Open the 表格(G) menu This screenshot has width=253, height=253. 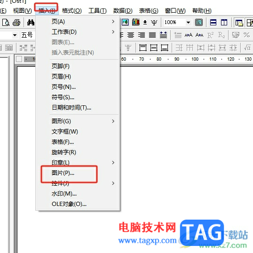point(149,11)
